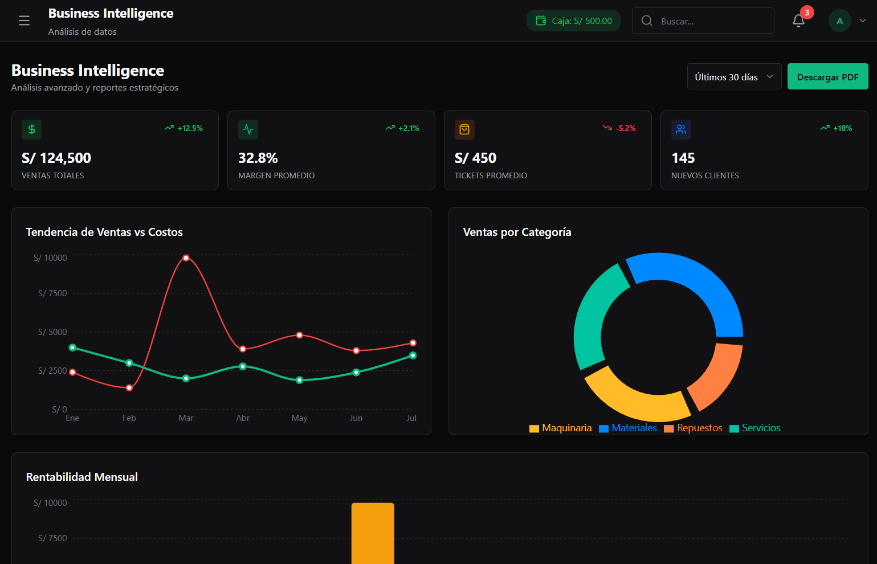Expand the user menu chevron beside the avatar
This screenshot has width=877, height=564.
tap(863, 21)
